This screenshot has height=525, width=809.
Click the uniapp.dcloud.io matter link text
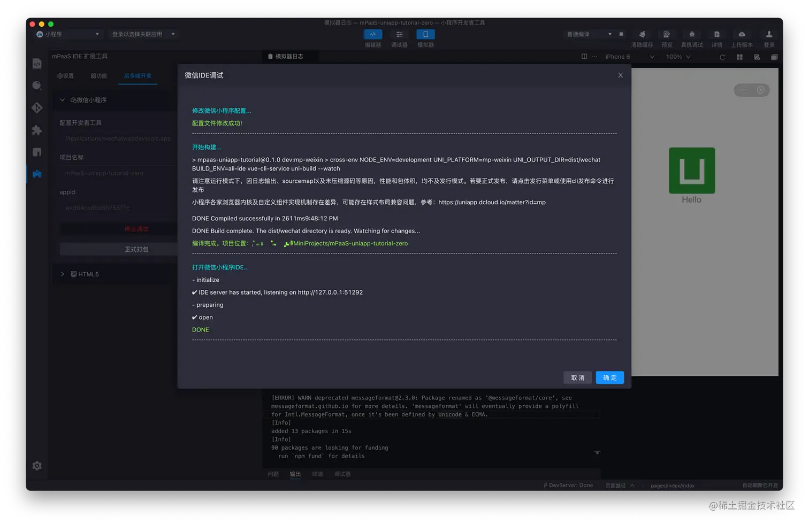pos(492,202)
